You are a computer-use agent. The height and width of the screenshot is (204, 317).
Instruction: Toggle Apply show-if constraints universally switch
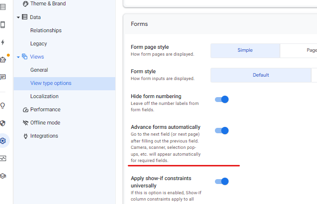coord(222,182)
